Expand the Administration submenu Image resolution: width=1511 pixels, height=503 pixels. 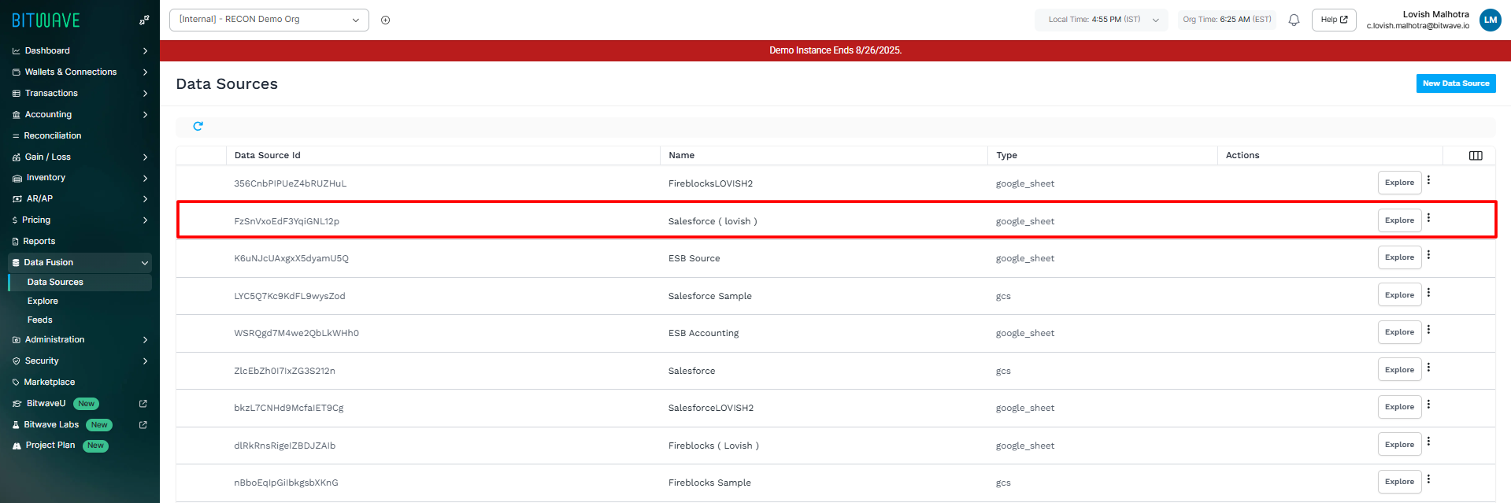click(145, 340)
